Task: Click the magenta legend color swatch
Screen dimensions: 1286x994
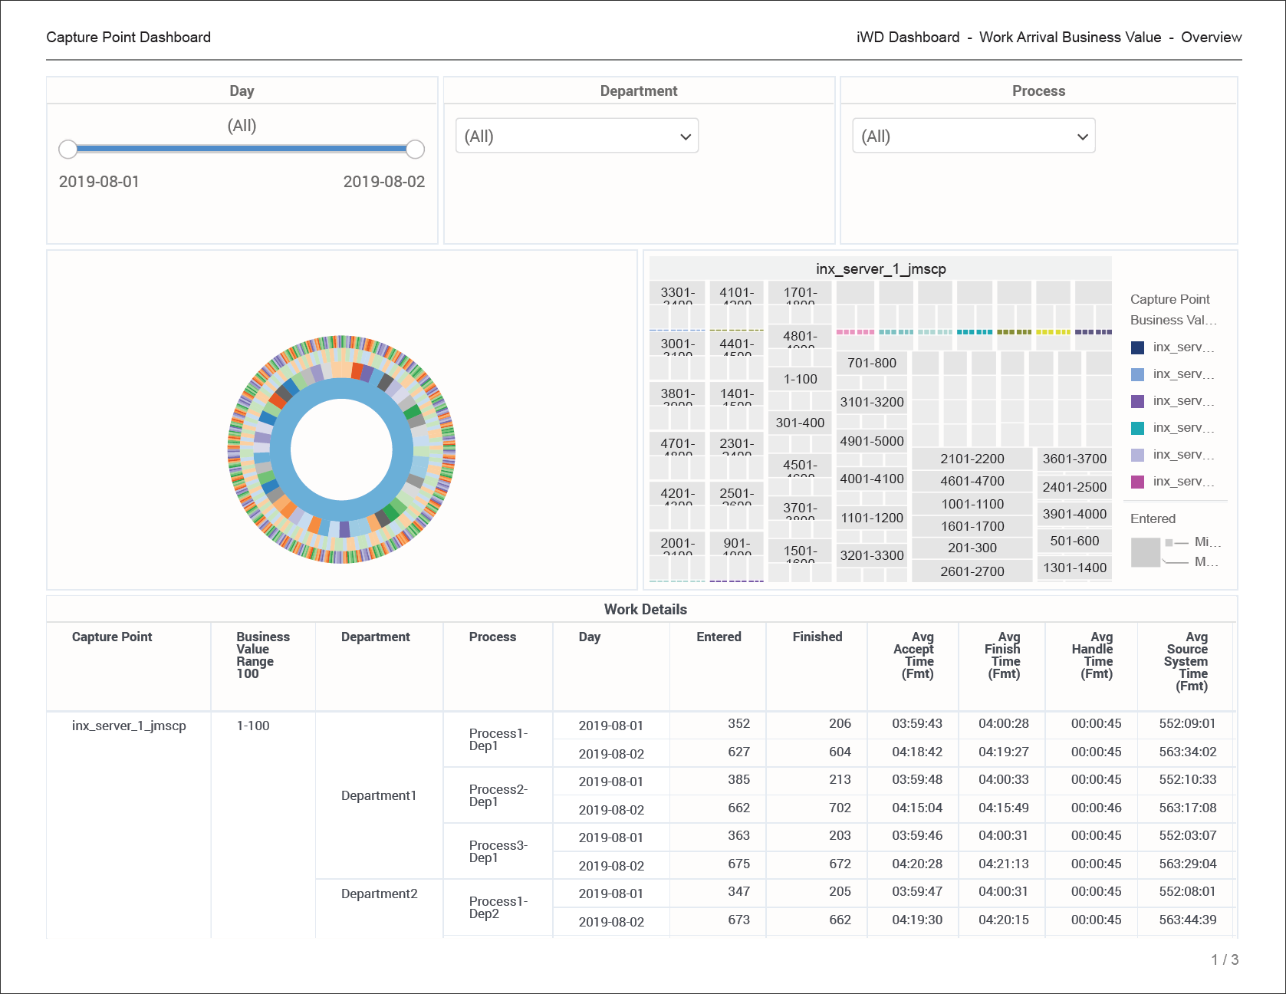Action: click(x=1138, y=482)
